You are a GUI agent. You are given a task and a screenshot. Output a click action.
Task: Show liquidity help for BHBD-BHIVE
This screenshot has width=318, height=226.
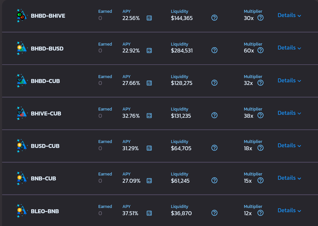point(214,18)
